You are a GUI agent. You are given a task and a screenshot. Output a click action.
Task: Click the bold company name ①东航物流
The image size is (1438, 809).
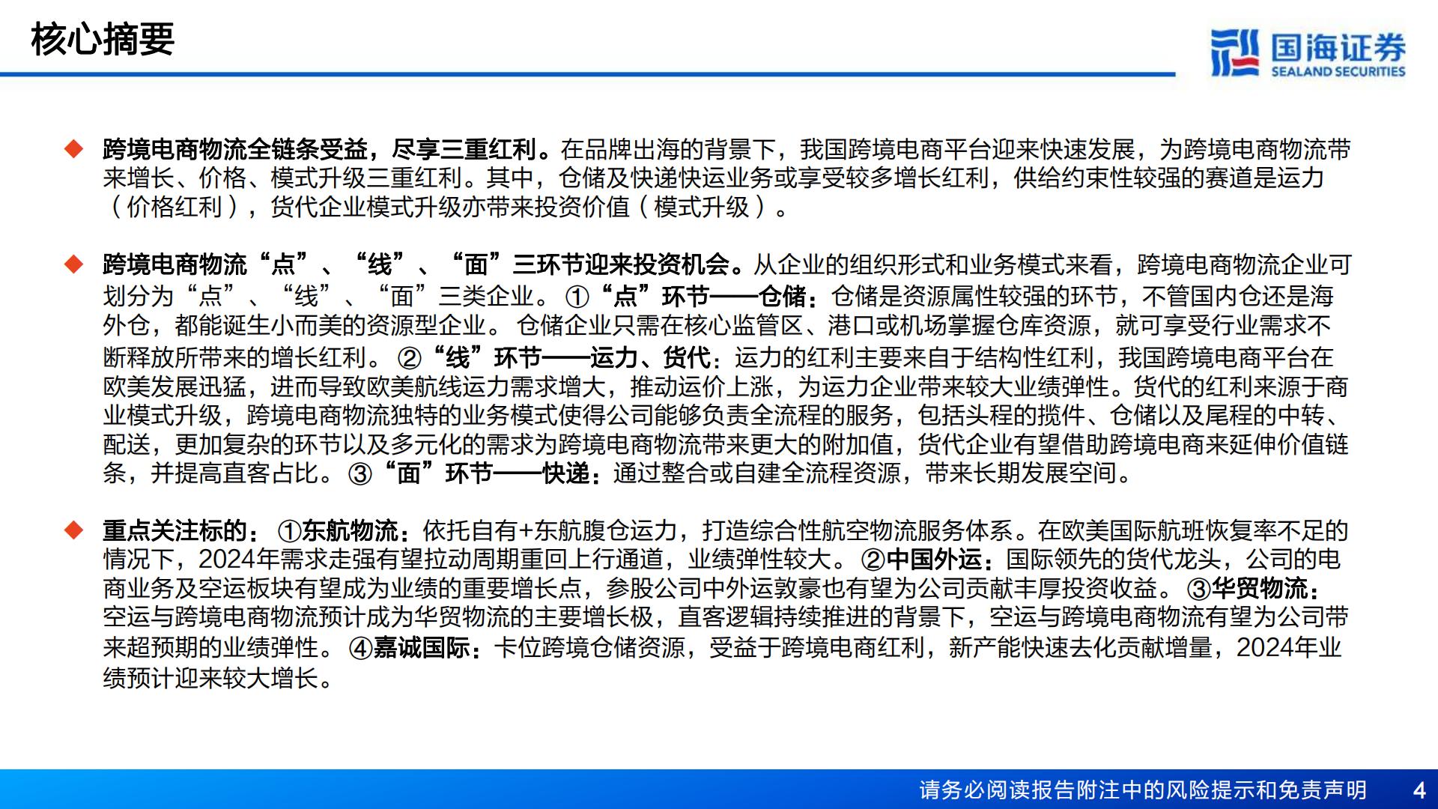(344, 531)
